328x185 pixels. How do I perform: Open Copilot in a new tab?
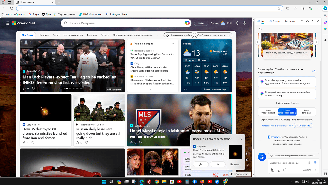(x=302, y=21)
